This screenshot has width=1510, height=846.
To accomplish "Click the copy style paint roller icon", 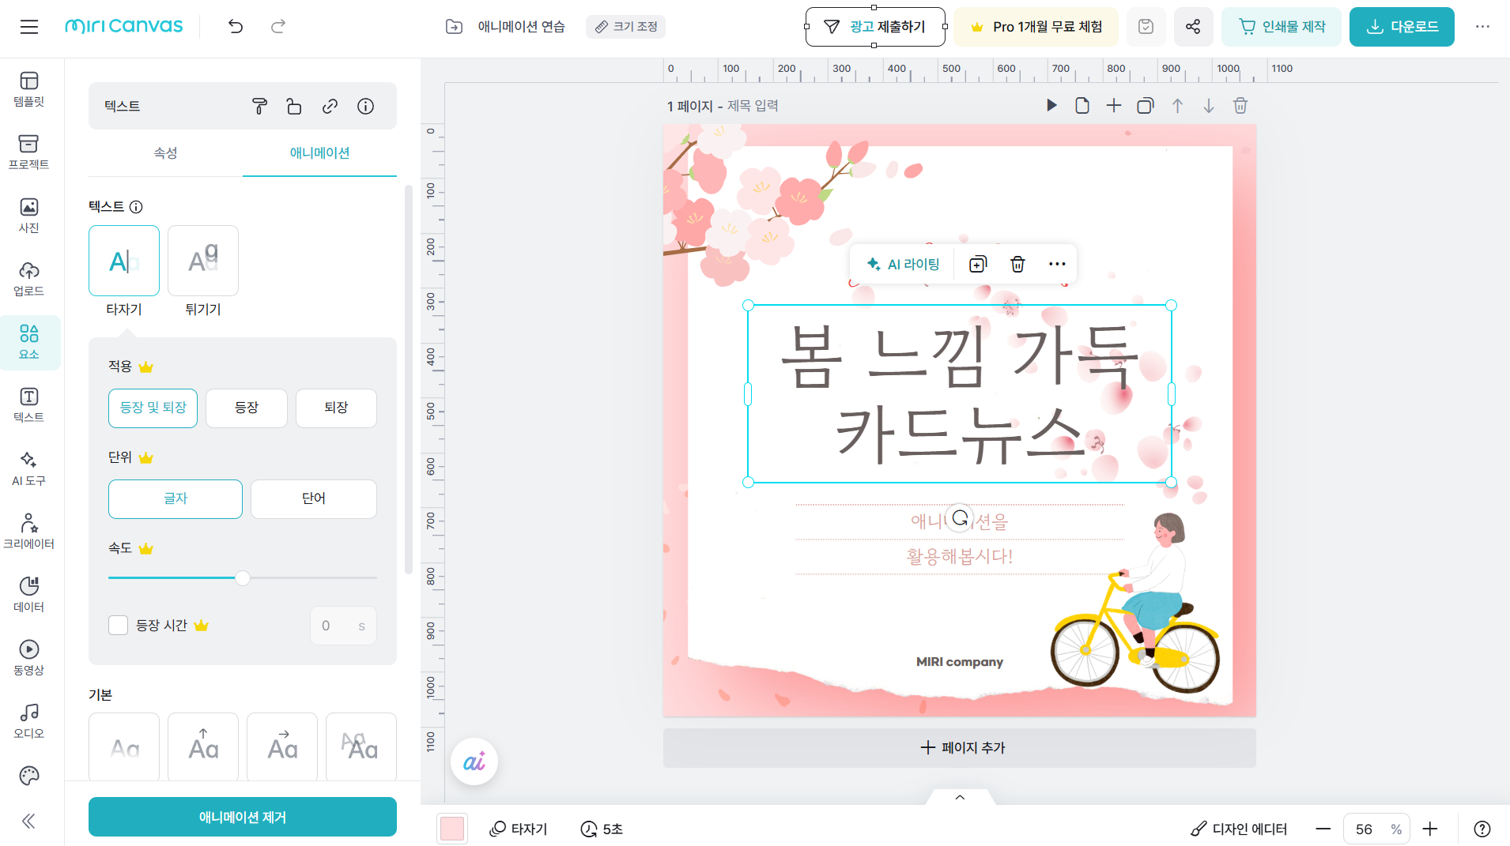I will pos(259,107).
